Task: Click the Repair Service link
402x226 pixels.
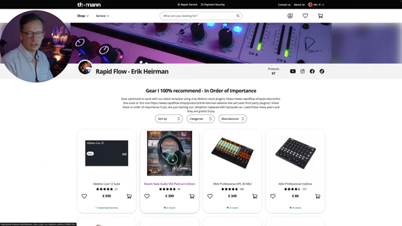Action: coord(187,4)
